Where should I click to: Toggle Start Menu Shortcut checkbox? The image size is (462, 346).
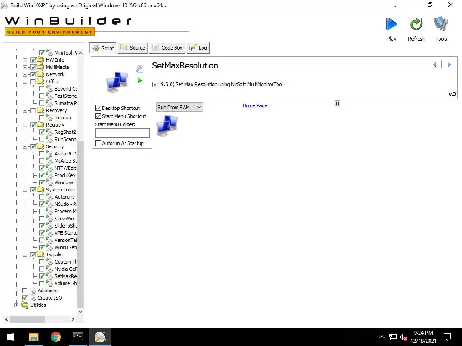pos(98,116)
